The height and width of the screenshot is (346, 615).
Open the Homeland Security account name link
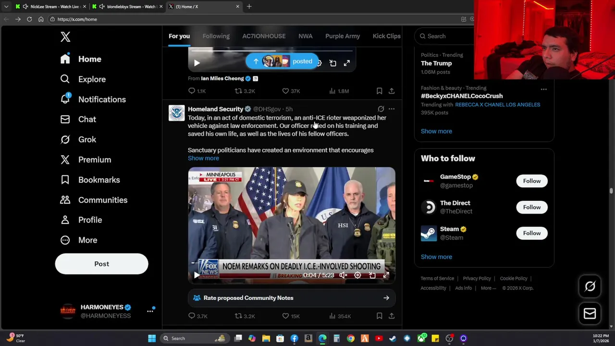[215, 109]
